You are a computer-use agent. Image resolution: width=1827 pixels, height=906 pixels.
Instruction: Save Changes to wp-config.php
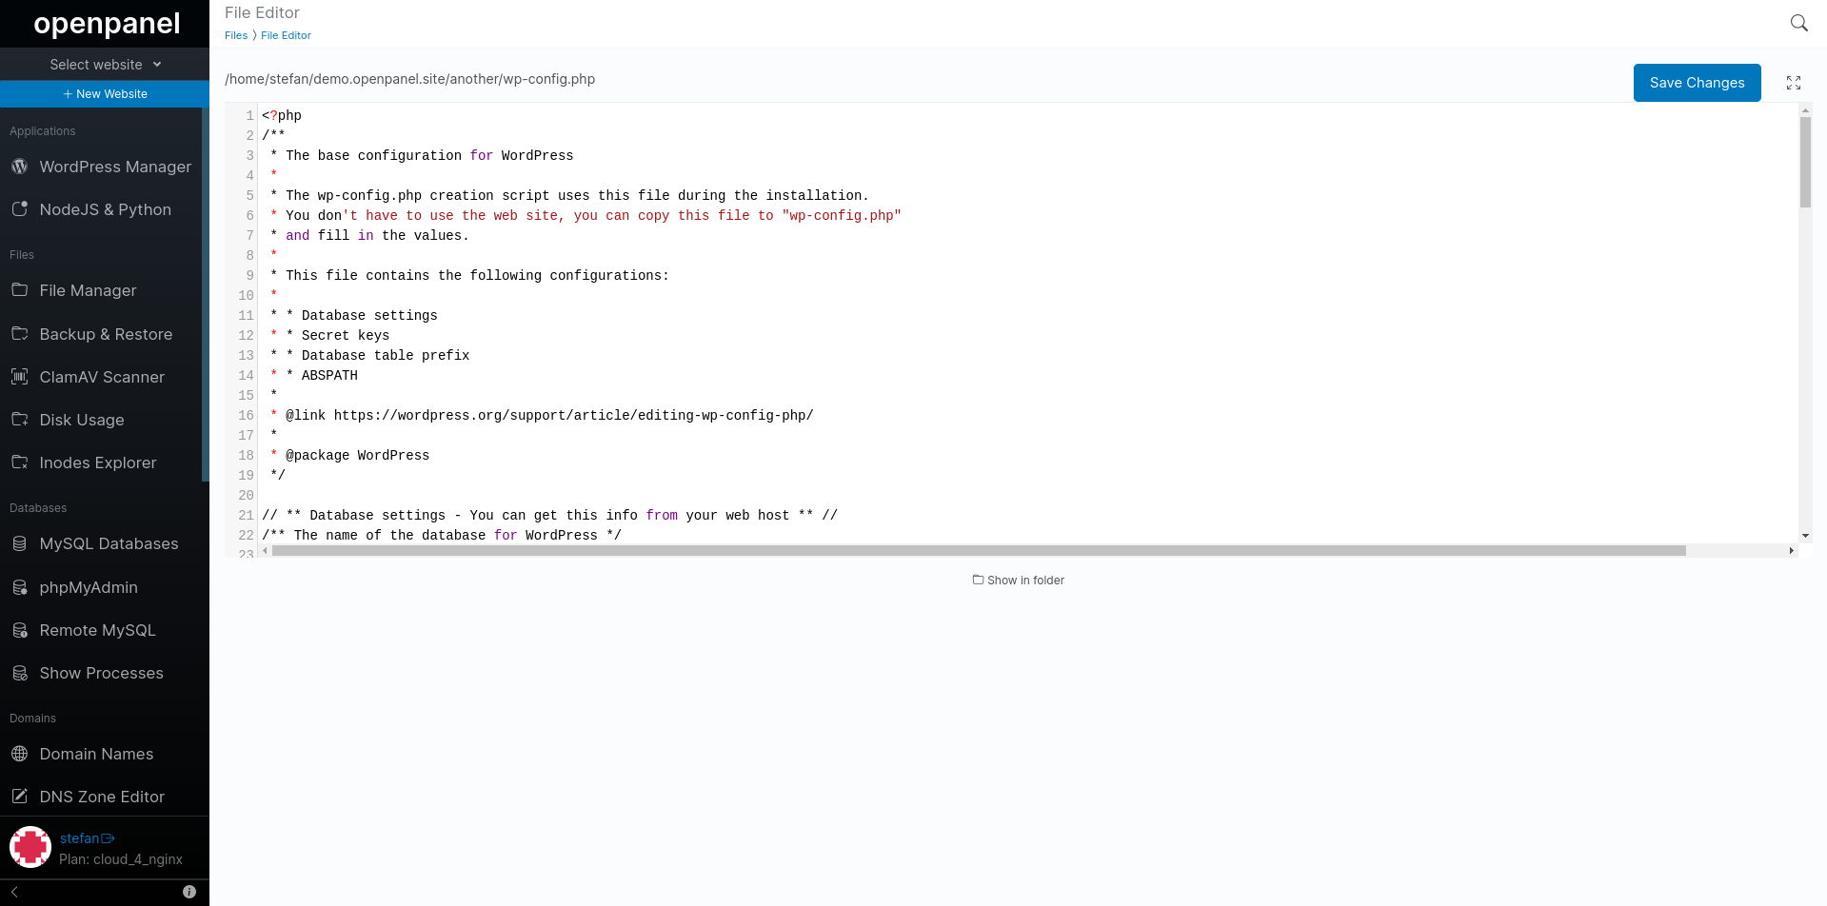pyautogui.click(x=1697, y=83)
